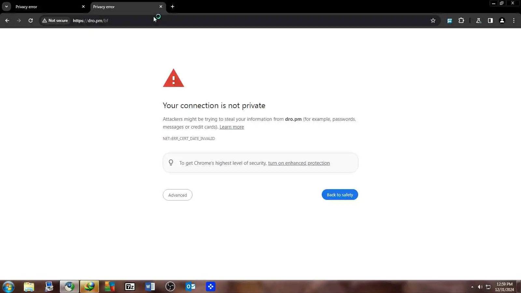The image size is (521, 293).
Task: Click the turn on enhanced protection link
Action: pyautogui.click(x=299, y=163)
